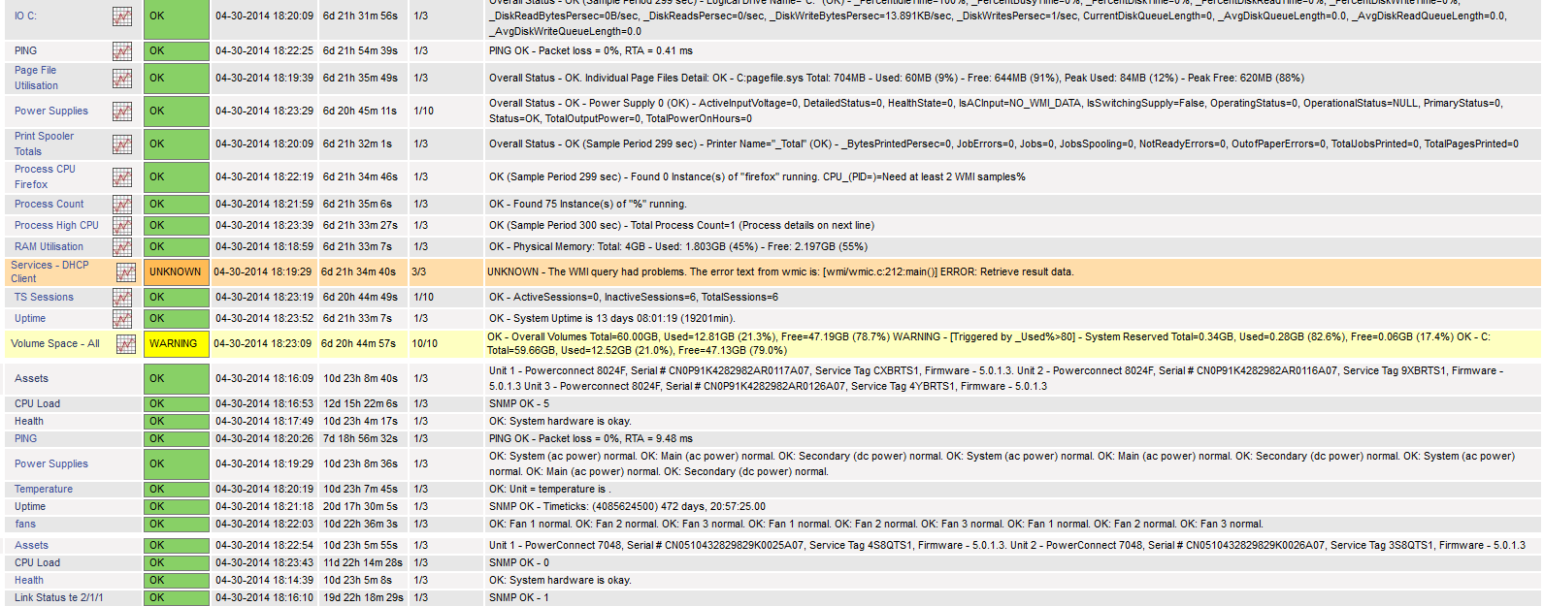Click the yellow WARNING status cell
The width and height of the screenshot is (1544, 606).
(176, 344)
